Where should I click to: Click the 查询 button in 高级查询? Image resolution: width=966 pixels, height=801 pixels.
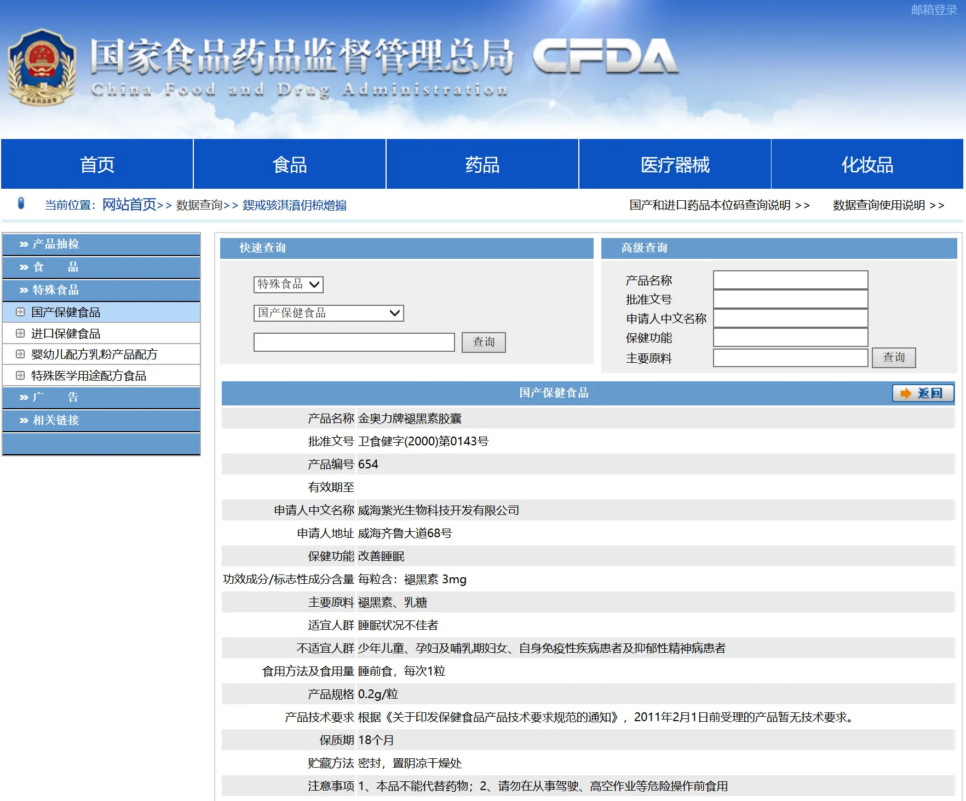[x=894, y=357]
